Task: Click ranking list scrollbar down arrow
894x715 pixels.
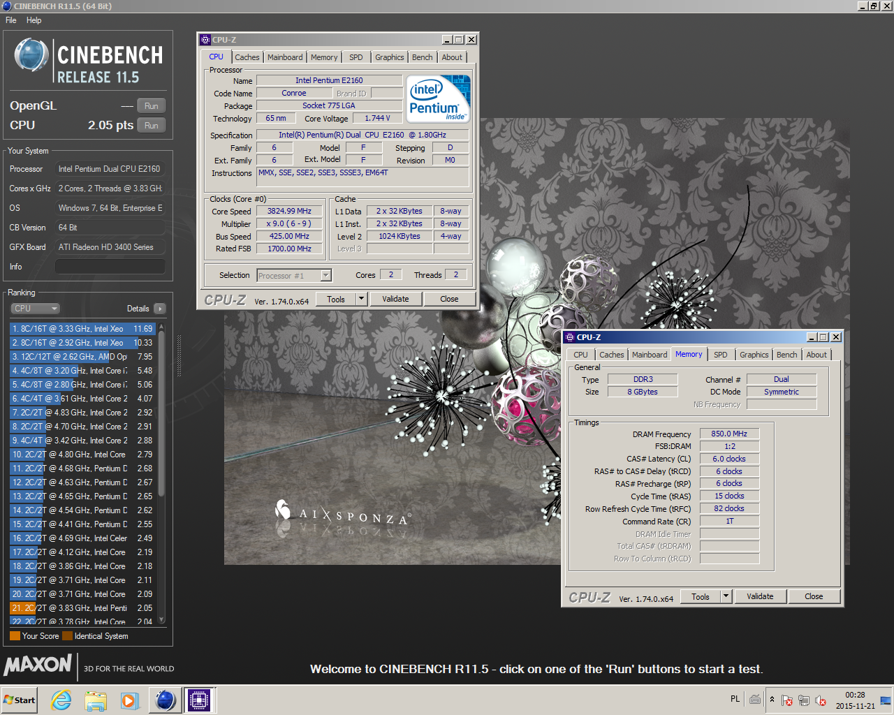Action: coord(162,619)
